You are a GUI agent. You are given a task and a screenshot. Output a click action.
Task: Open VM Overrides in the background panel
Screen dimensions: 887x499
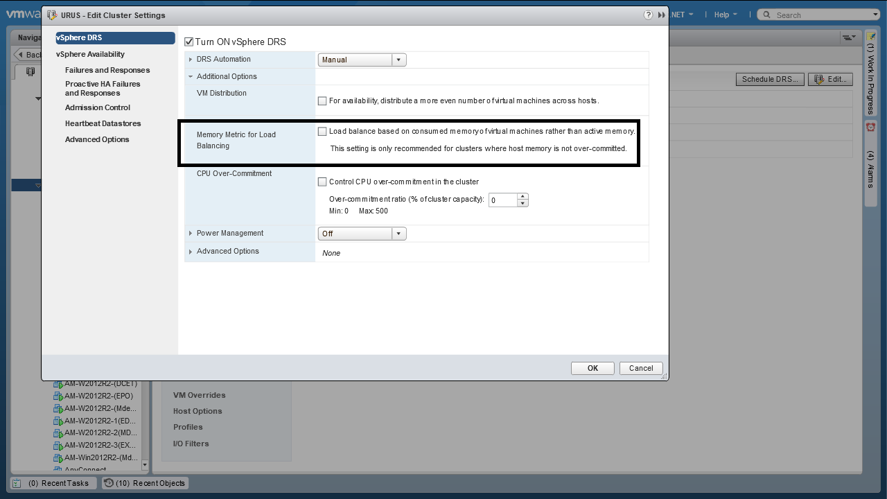200,395
